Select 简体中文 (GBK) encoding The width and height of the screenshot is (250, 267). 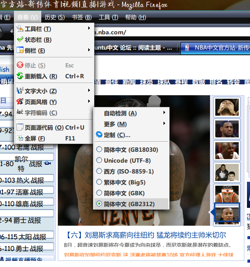pyautogui.click(x=131, y=193)
